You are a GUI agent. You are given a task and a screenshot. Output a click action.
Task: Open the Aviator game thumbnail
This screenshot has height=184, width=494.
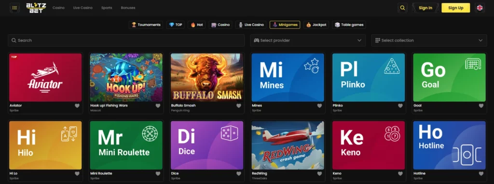point(45,78)
